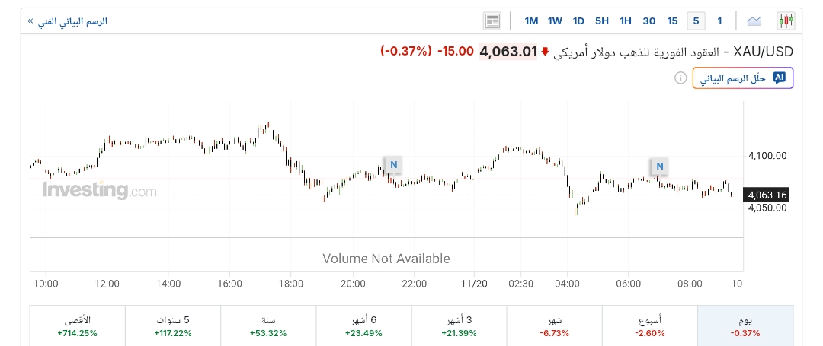The height and width of the screenshot is (346, 823).
Task: Set the chart interval to 5H
Action: [x=602, y=21]
